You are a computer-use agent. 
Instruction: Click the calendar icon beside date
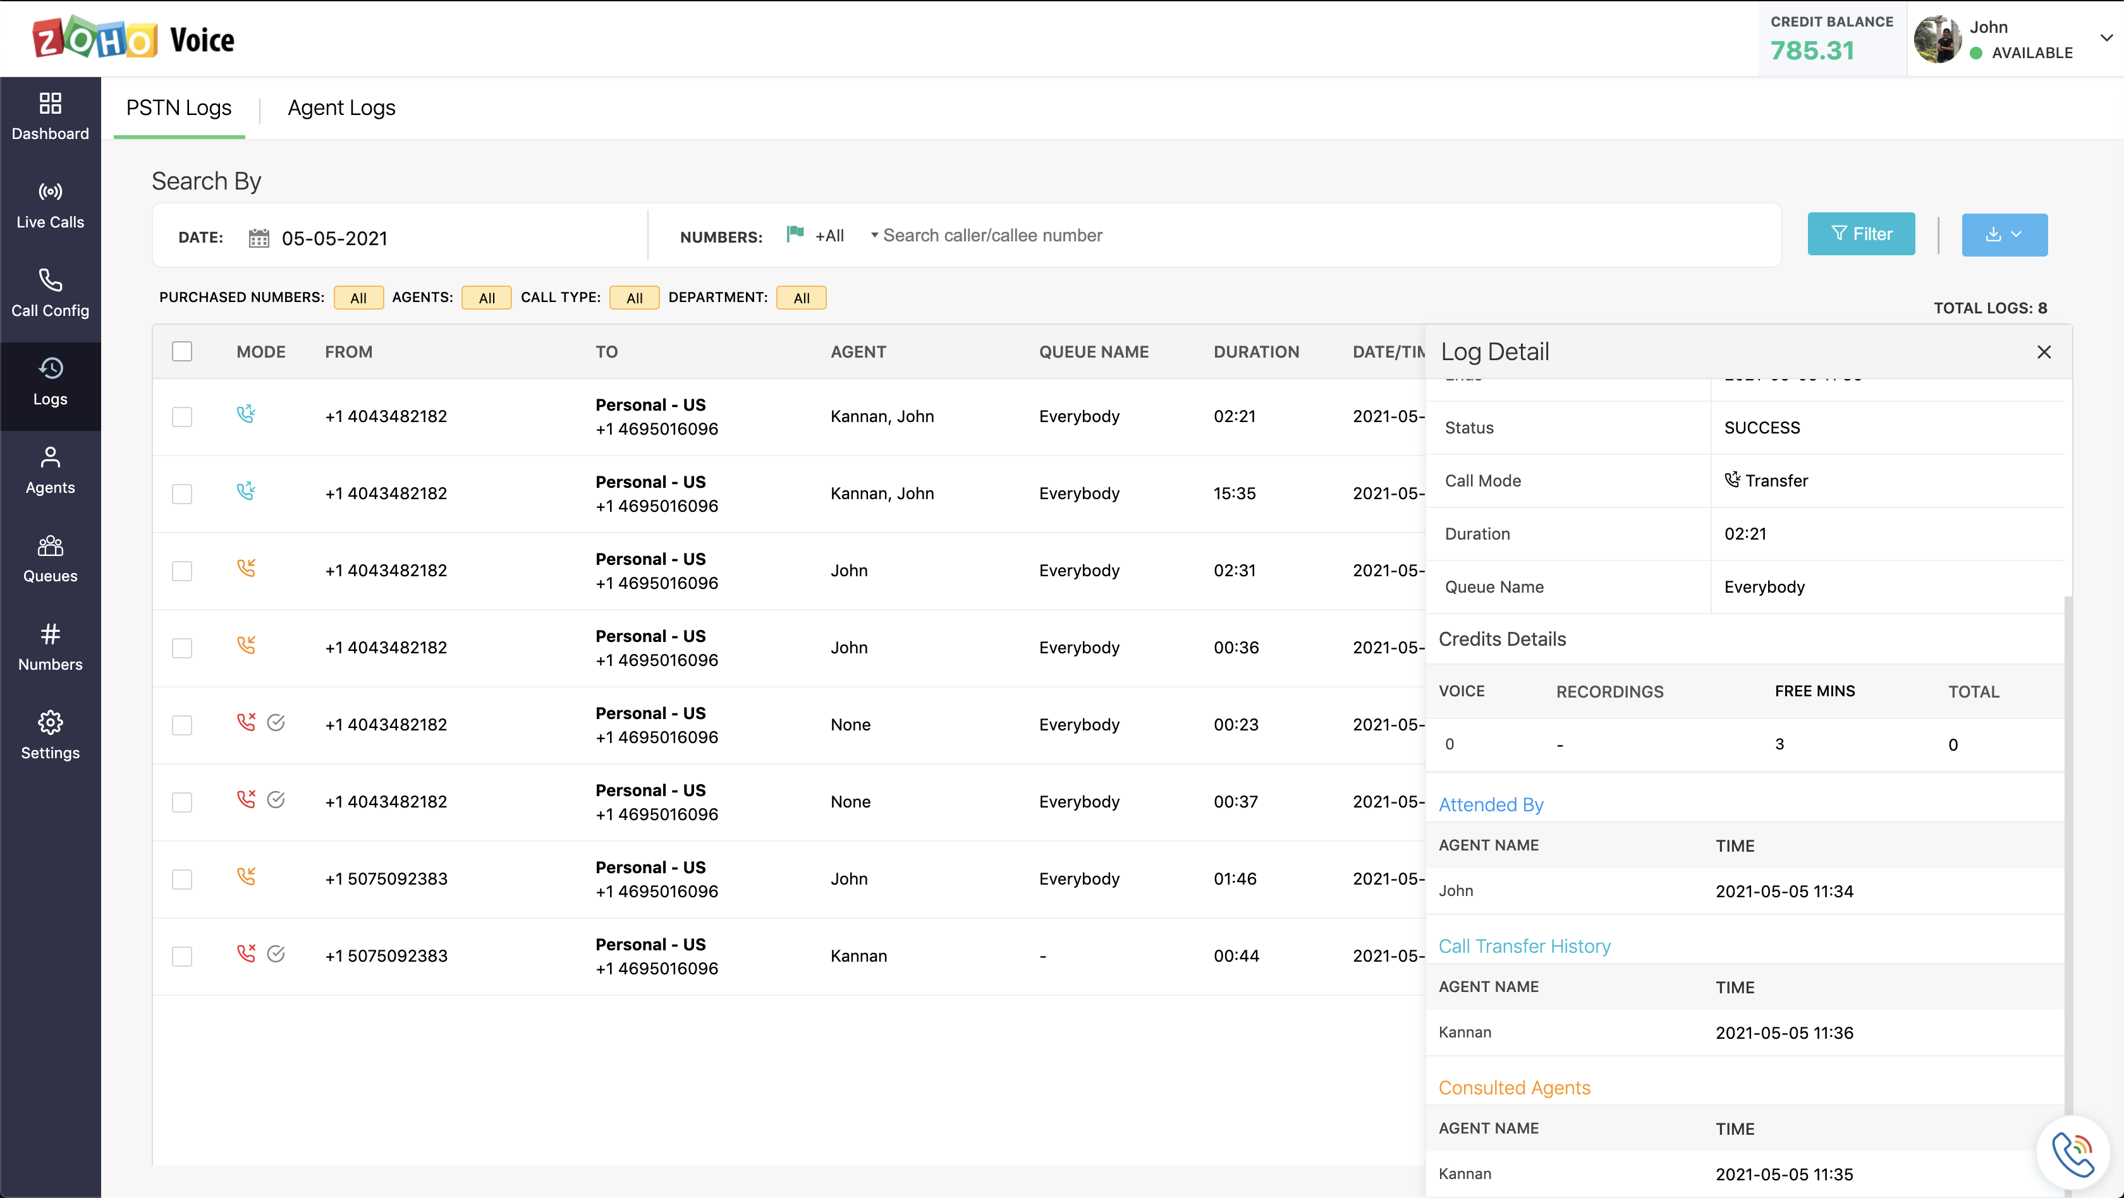(x=259, y=238)
